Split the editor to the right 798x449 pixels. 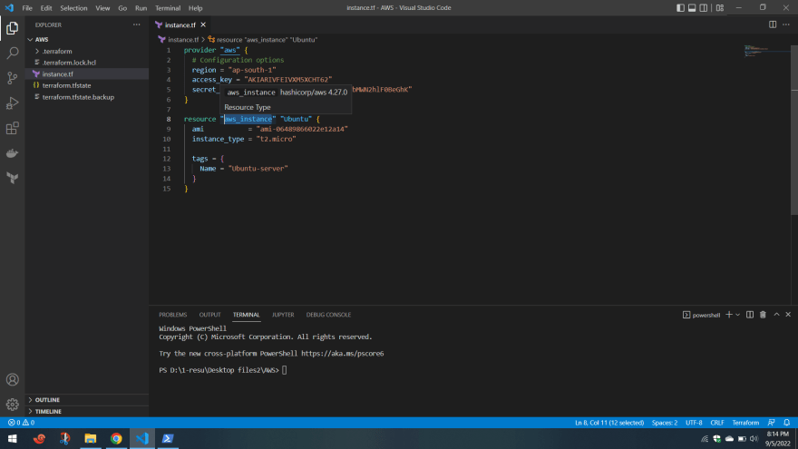pyautogui.click(x=773, y=24)
